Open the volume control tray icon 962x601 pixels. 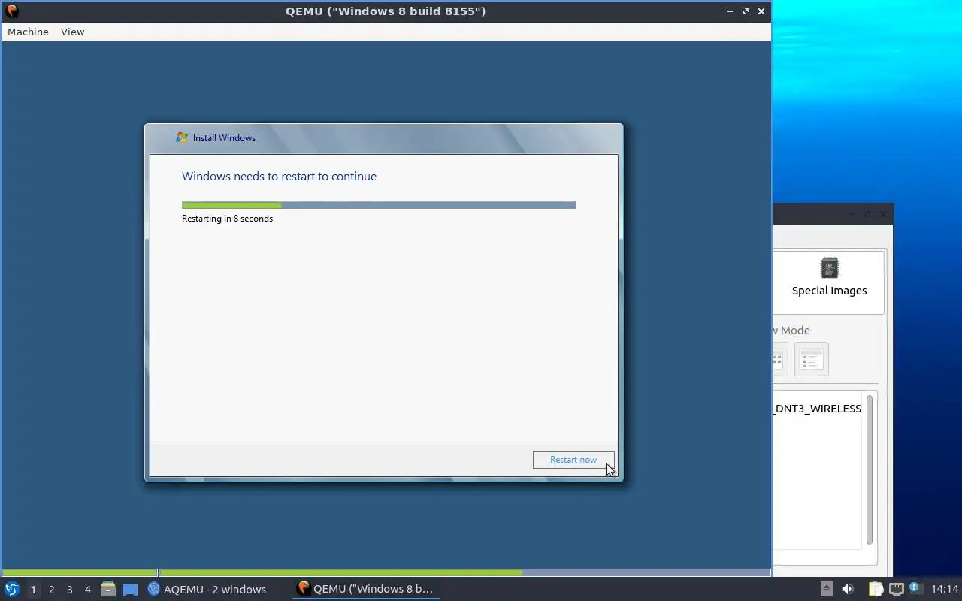coord(848,590)
